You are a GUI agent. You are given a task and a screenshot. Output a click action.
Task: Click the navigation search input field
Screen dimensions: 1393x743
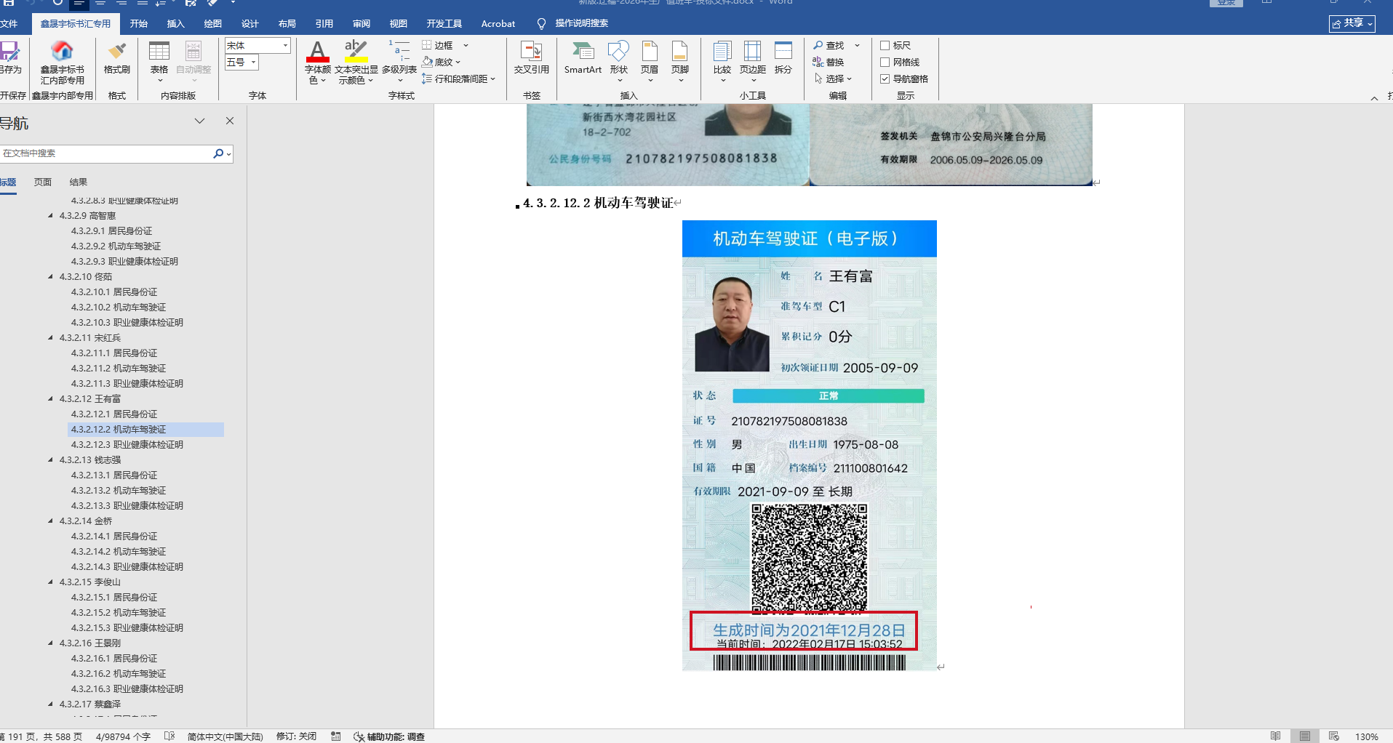point(106,153)
